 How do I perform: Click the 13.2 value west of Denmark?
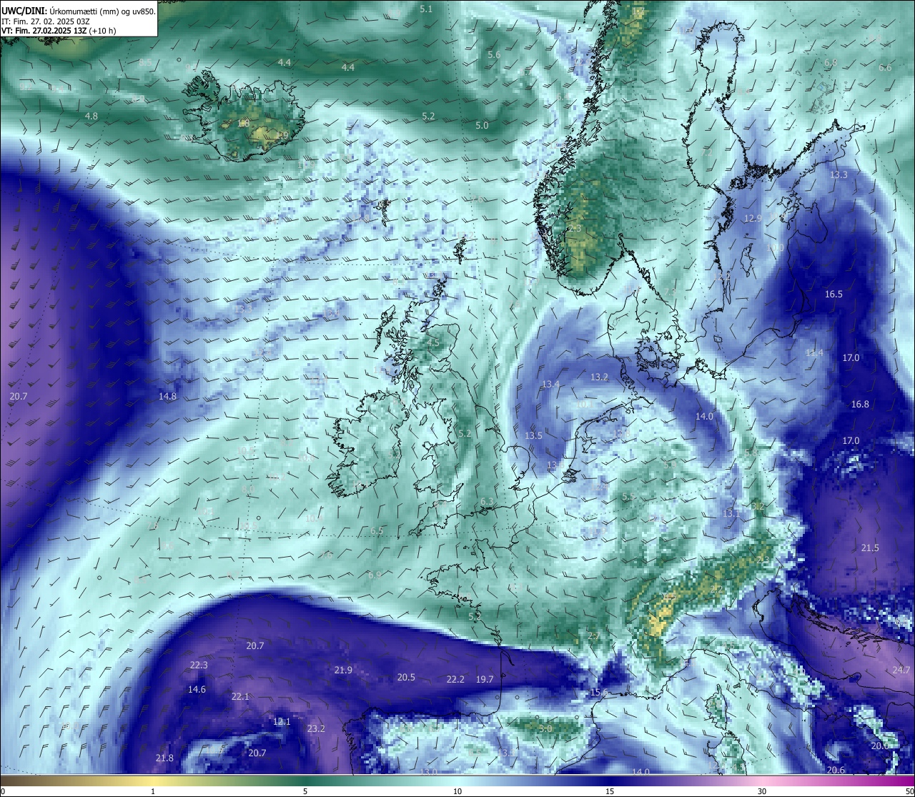(x=599, y=377)
